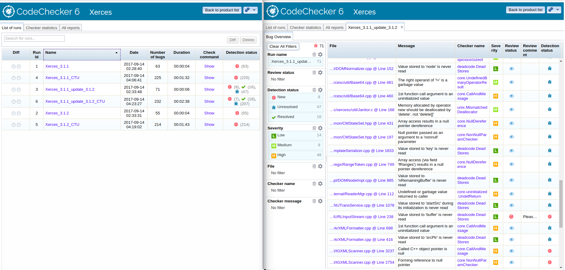This screenshot has height=270, width=565.
Task: Click the trash icon next to Review status
Action: (314, 73)
